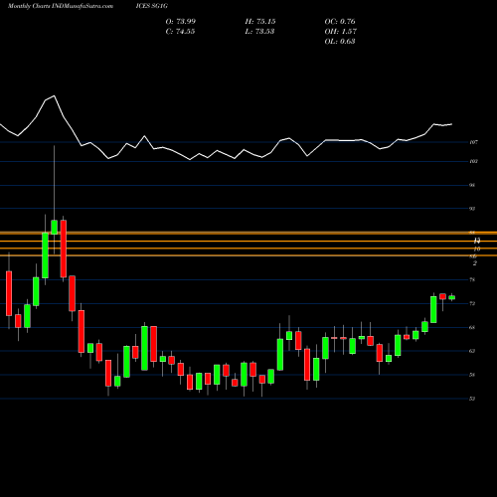Click the '58' price axis label

472,375
